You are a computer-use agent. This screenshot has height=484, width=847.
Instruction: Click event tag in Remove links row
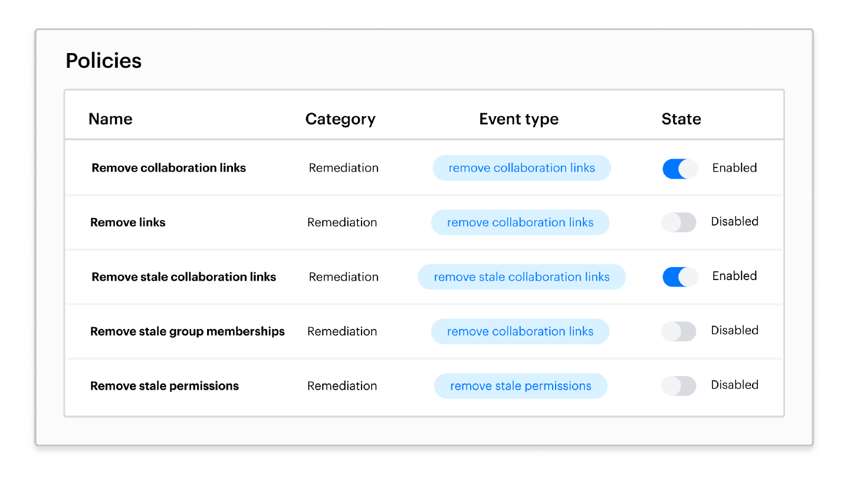coord(520,222)
